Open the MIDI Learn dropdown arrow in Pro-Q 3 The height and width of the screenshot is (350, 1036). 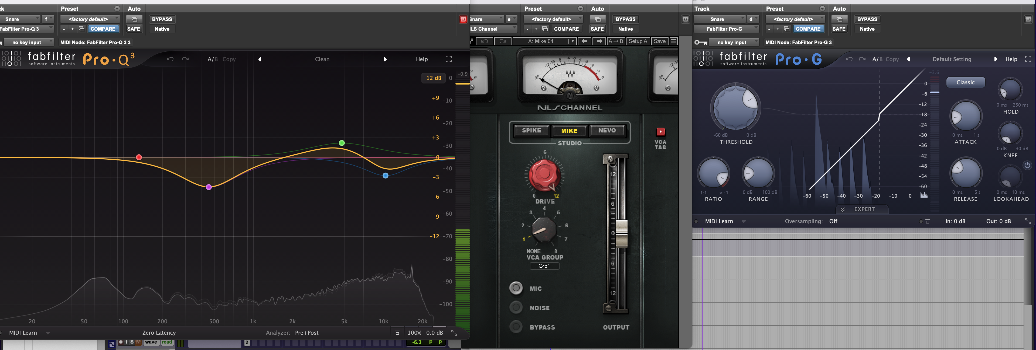point(48,333)
